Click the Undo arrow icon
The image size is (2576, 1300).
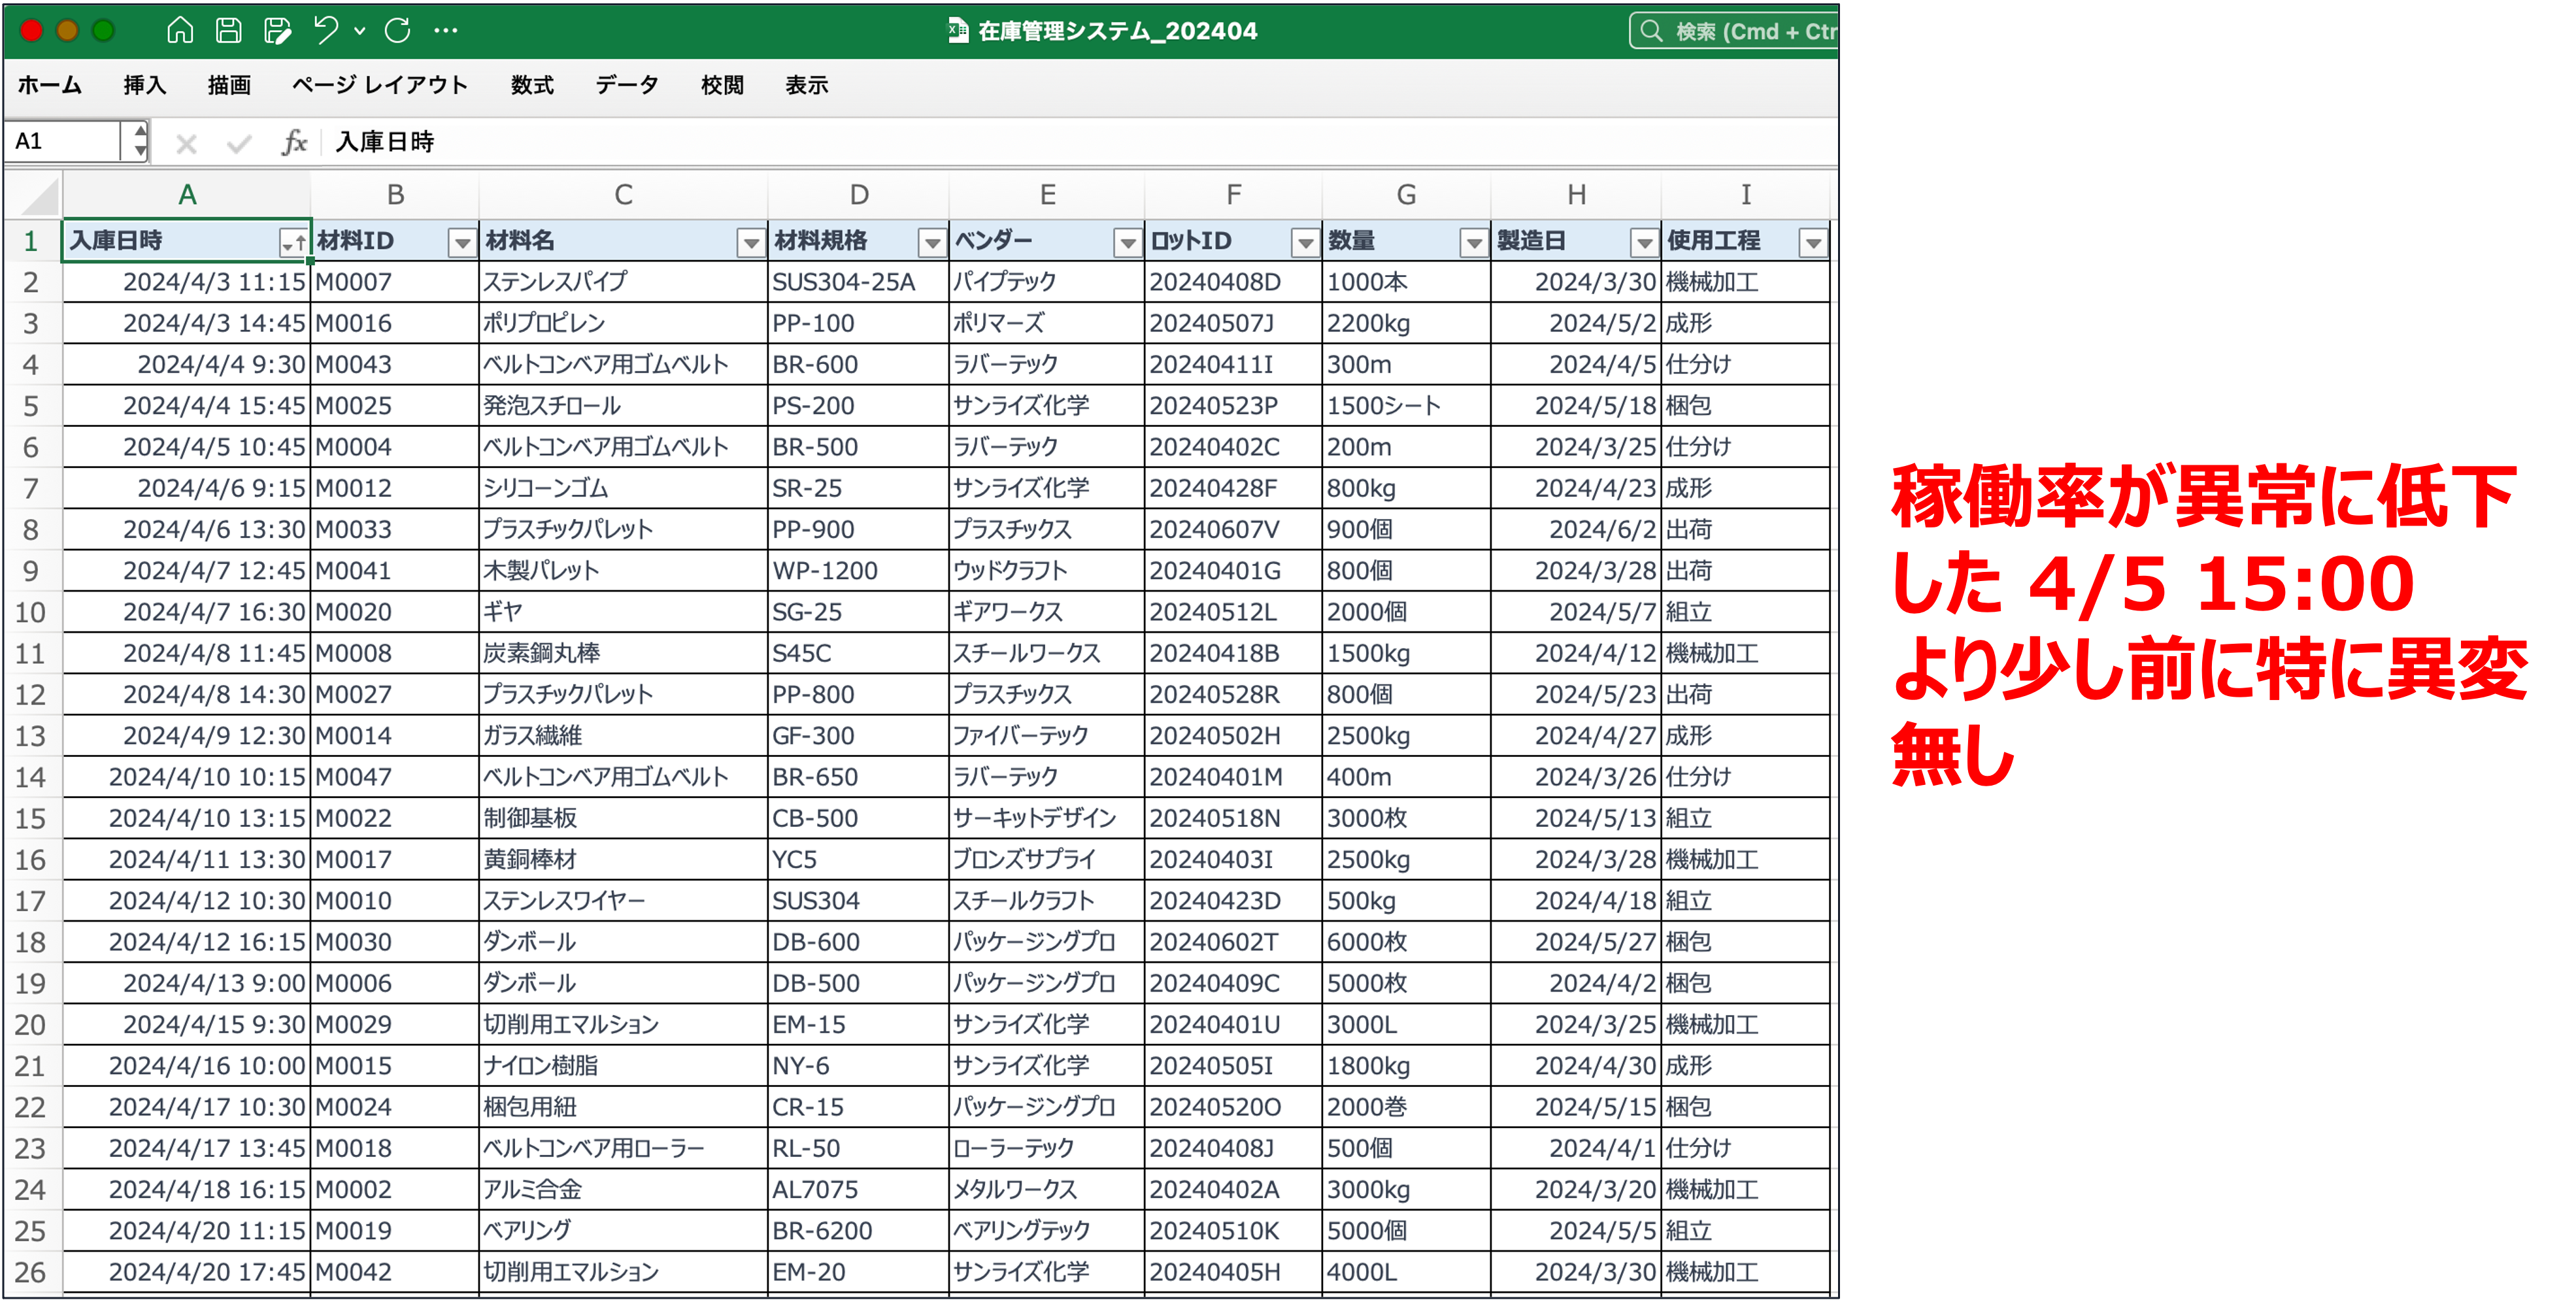tap(325, 31)
